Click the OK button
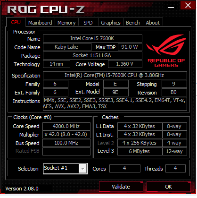Viewport: 197px width, 198px height. [x=169, y=187]
